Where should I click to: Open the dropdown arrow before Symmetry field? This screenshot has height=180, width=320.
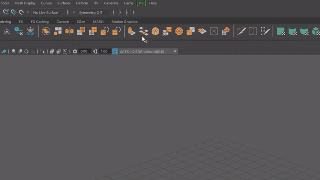[x=74, y=12]
